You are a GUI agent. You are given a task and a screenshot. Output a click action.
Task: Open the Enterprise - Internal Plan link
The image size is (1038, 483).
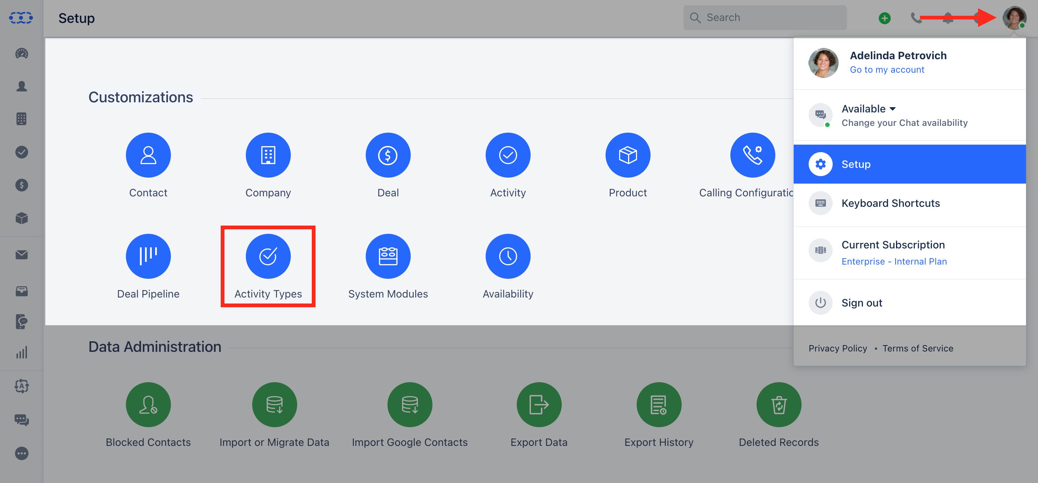(x=894, y=262)
